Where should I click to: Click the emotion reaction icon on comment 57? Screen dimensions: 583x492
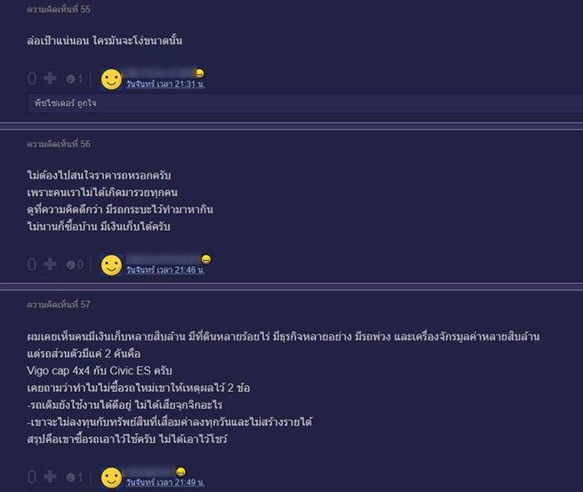pyautogui.click(x=71, y=478)
